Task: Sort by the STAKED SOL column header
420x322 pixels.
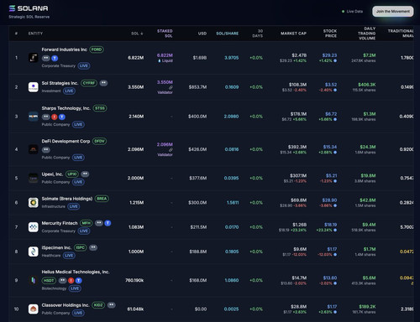Action: pyautogui.click(x=165, y=34)
